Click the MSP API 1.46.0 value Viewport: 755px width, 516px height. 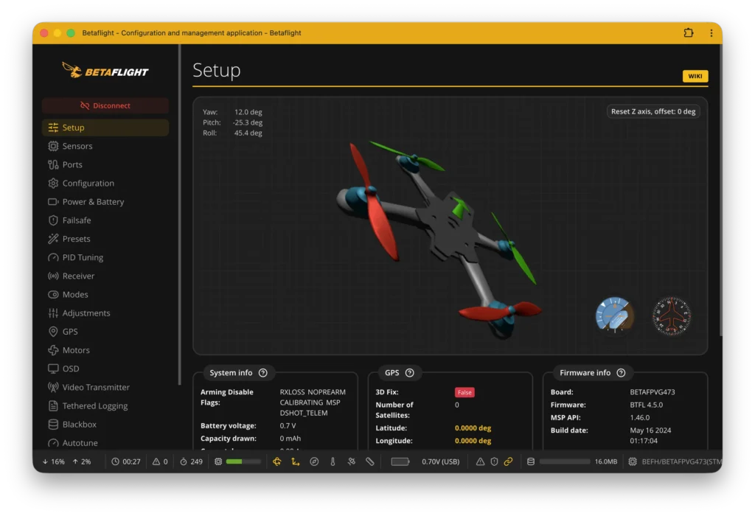(x=639, y=418)
